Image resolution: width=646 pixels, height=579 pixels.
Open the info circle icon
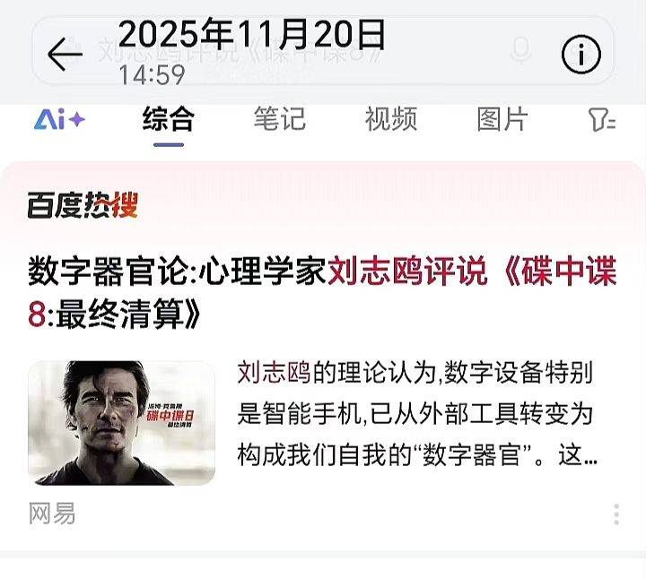point(581,54)
